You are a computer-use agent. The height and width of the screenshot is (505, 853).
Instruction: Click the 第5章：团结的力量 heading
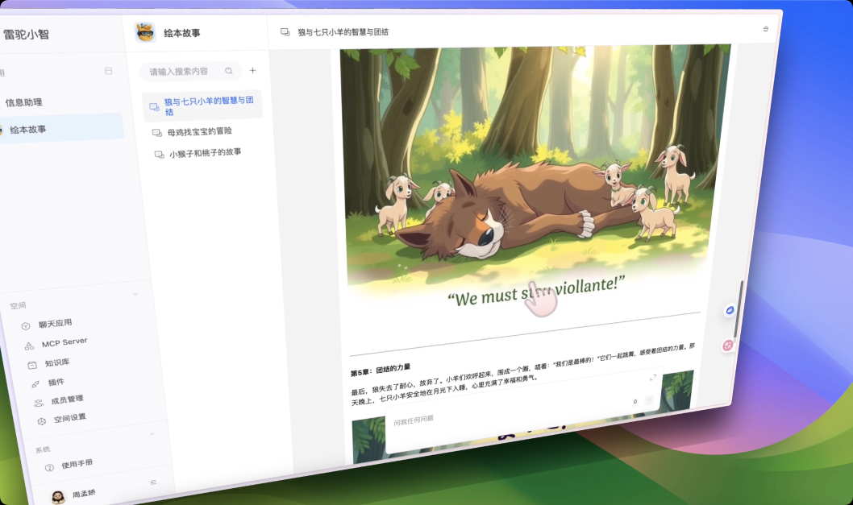[381, 370]
